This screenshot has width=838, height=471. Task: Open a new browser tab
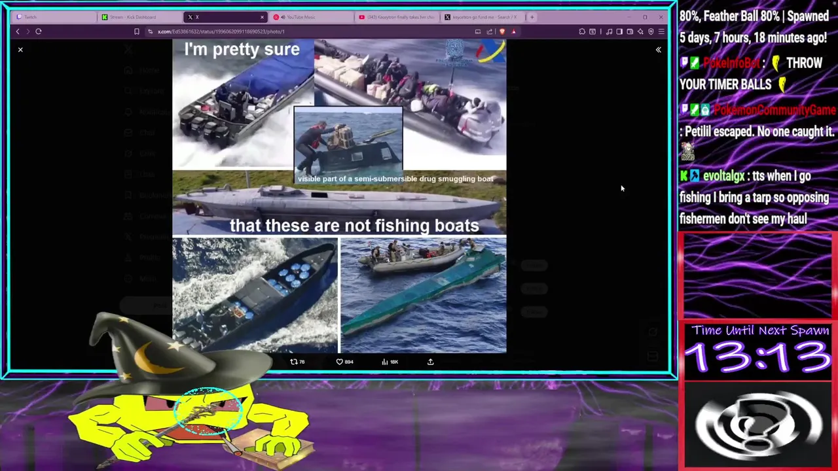pyautogui.click(x=532, y=17)
